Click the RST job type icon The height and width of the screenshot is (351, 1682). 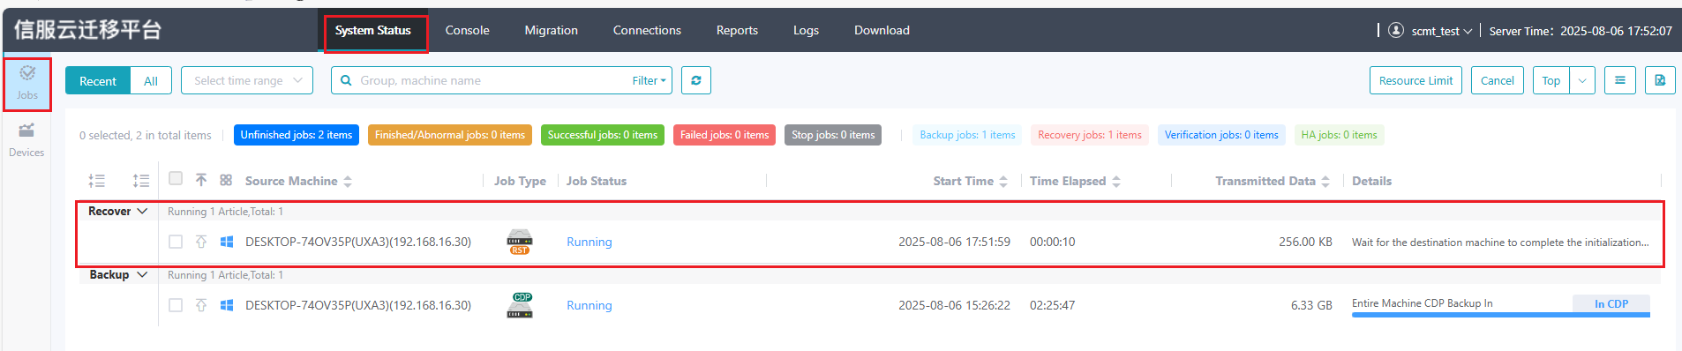point(520,242)
